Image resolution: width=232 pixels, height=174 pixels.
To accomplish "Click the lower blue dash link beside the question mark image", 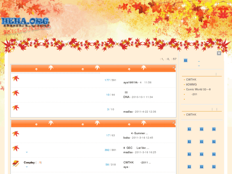I will coord(199,66).
